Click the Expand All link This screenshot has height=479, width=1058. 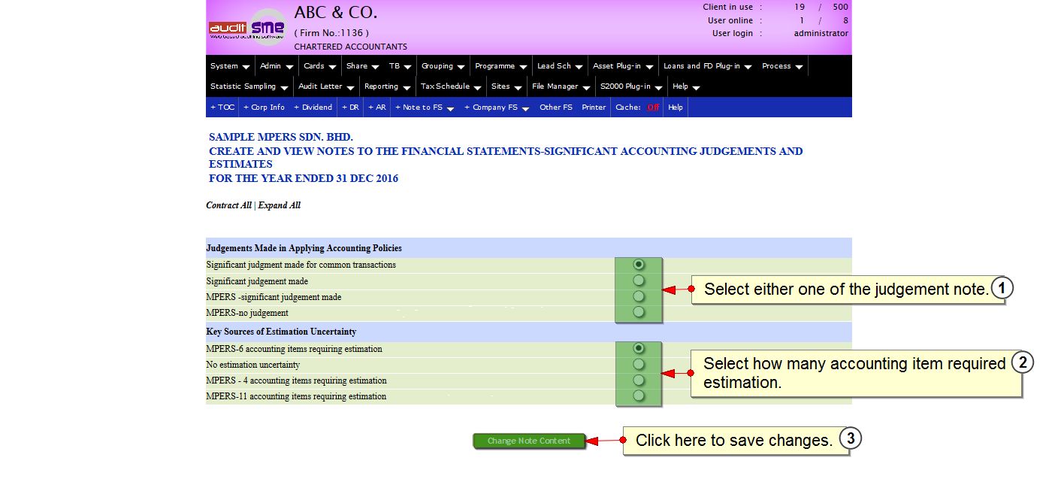coord(280,205)
